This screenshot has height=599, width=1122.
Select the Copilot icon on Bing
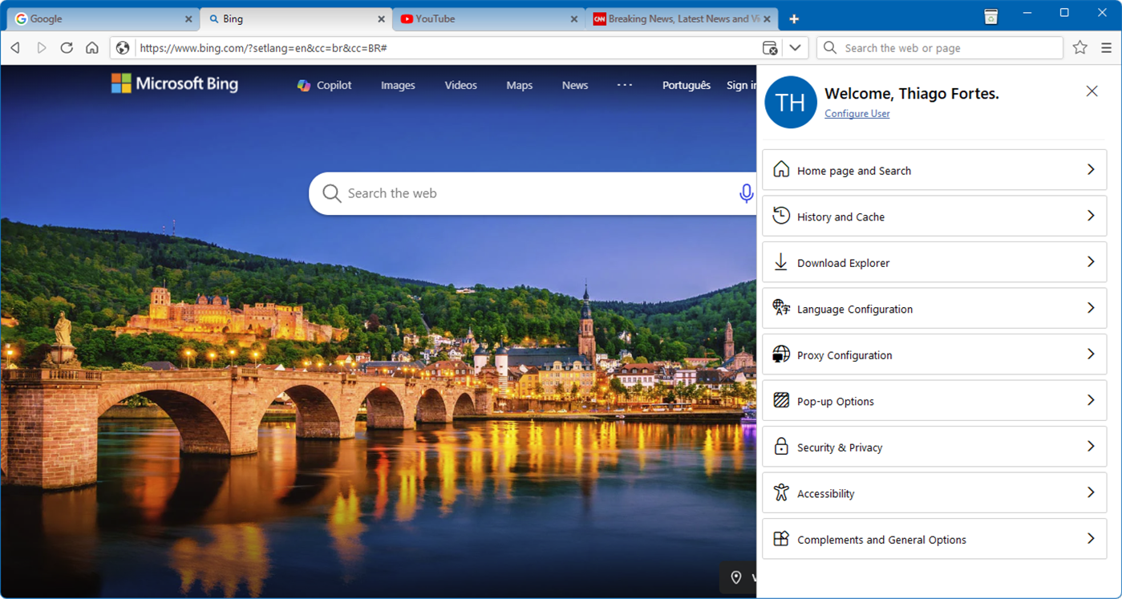[x=304, y=85]
